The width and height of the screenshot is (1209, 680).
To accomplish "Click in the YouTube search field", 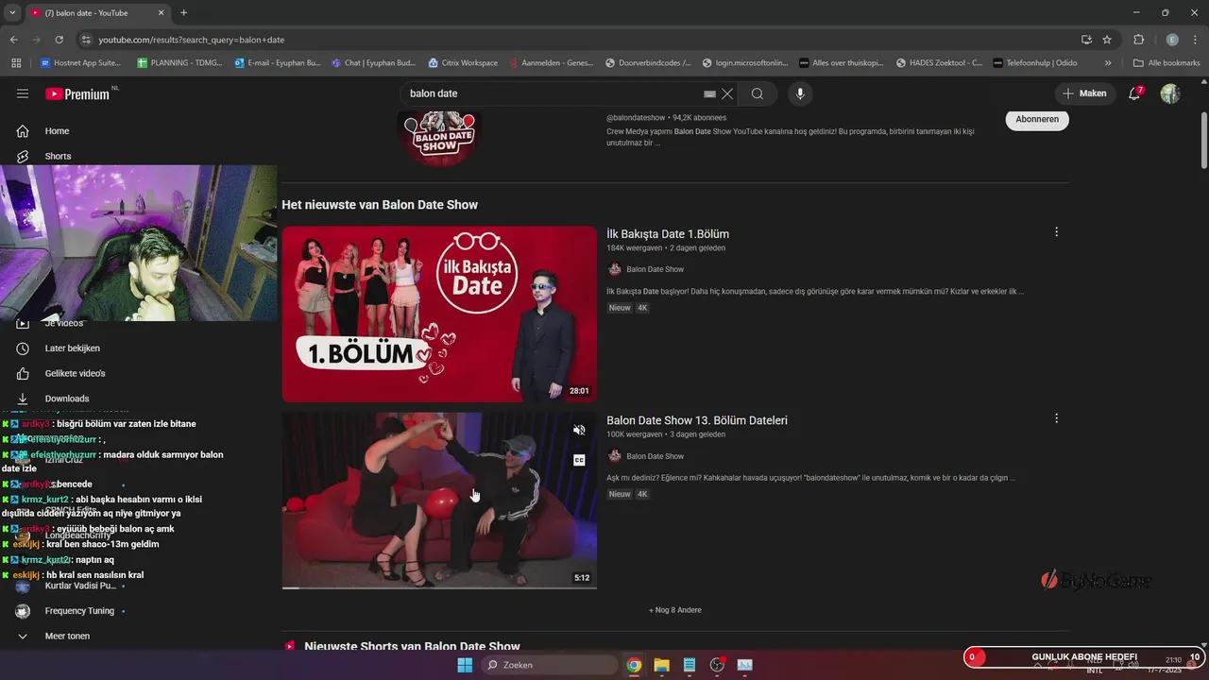I will [x=553, y=93].
